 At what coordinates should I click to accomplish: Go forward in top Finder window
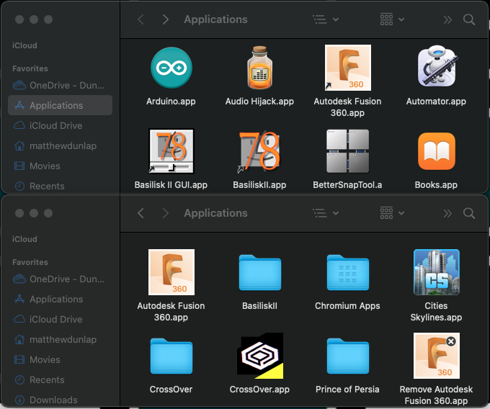pos(166,19)
